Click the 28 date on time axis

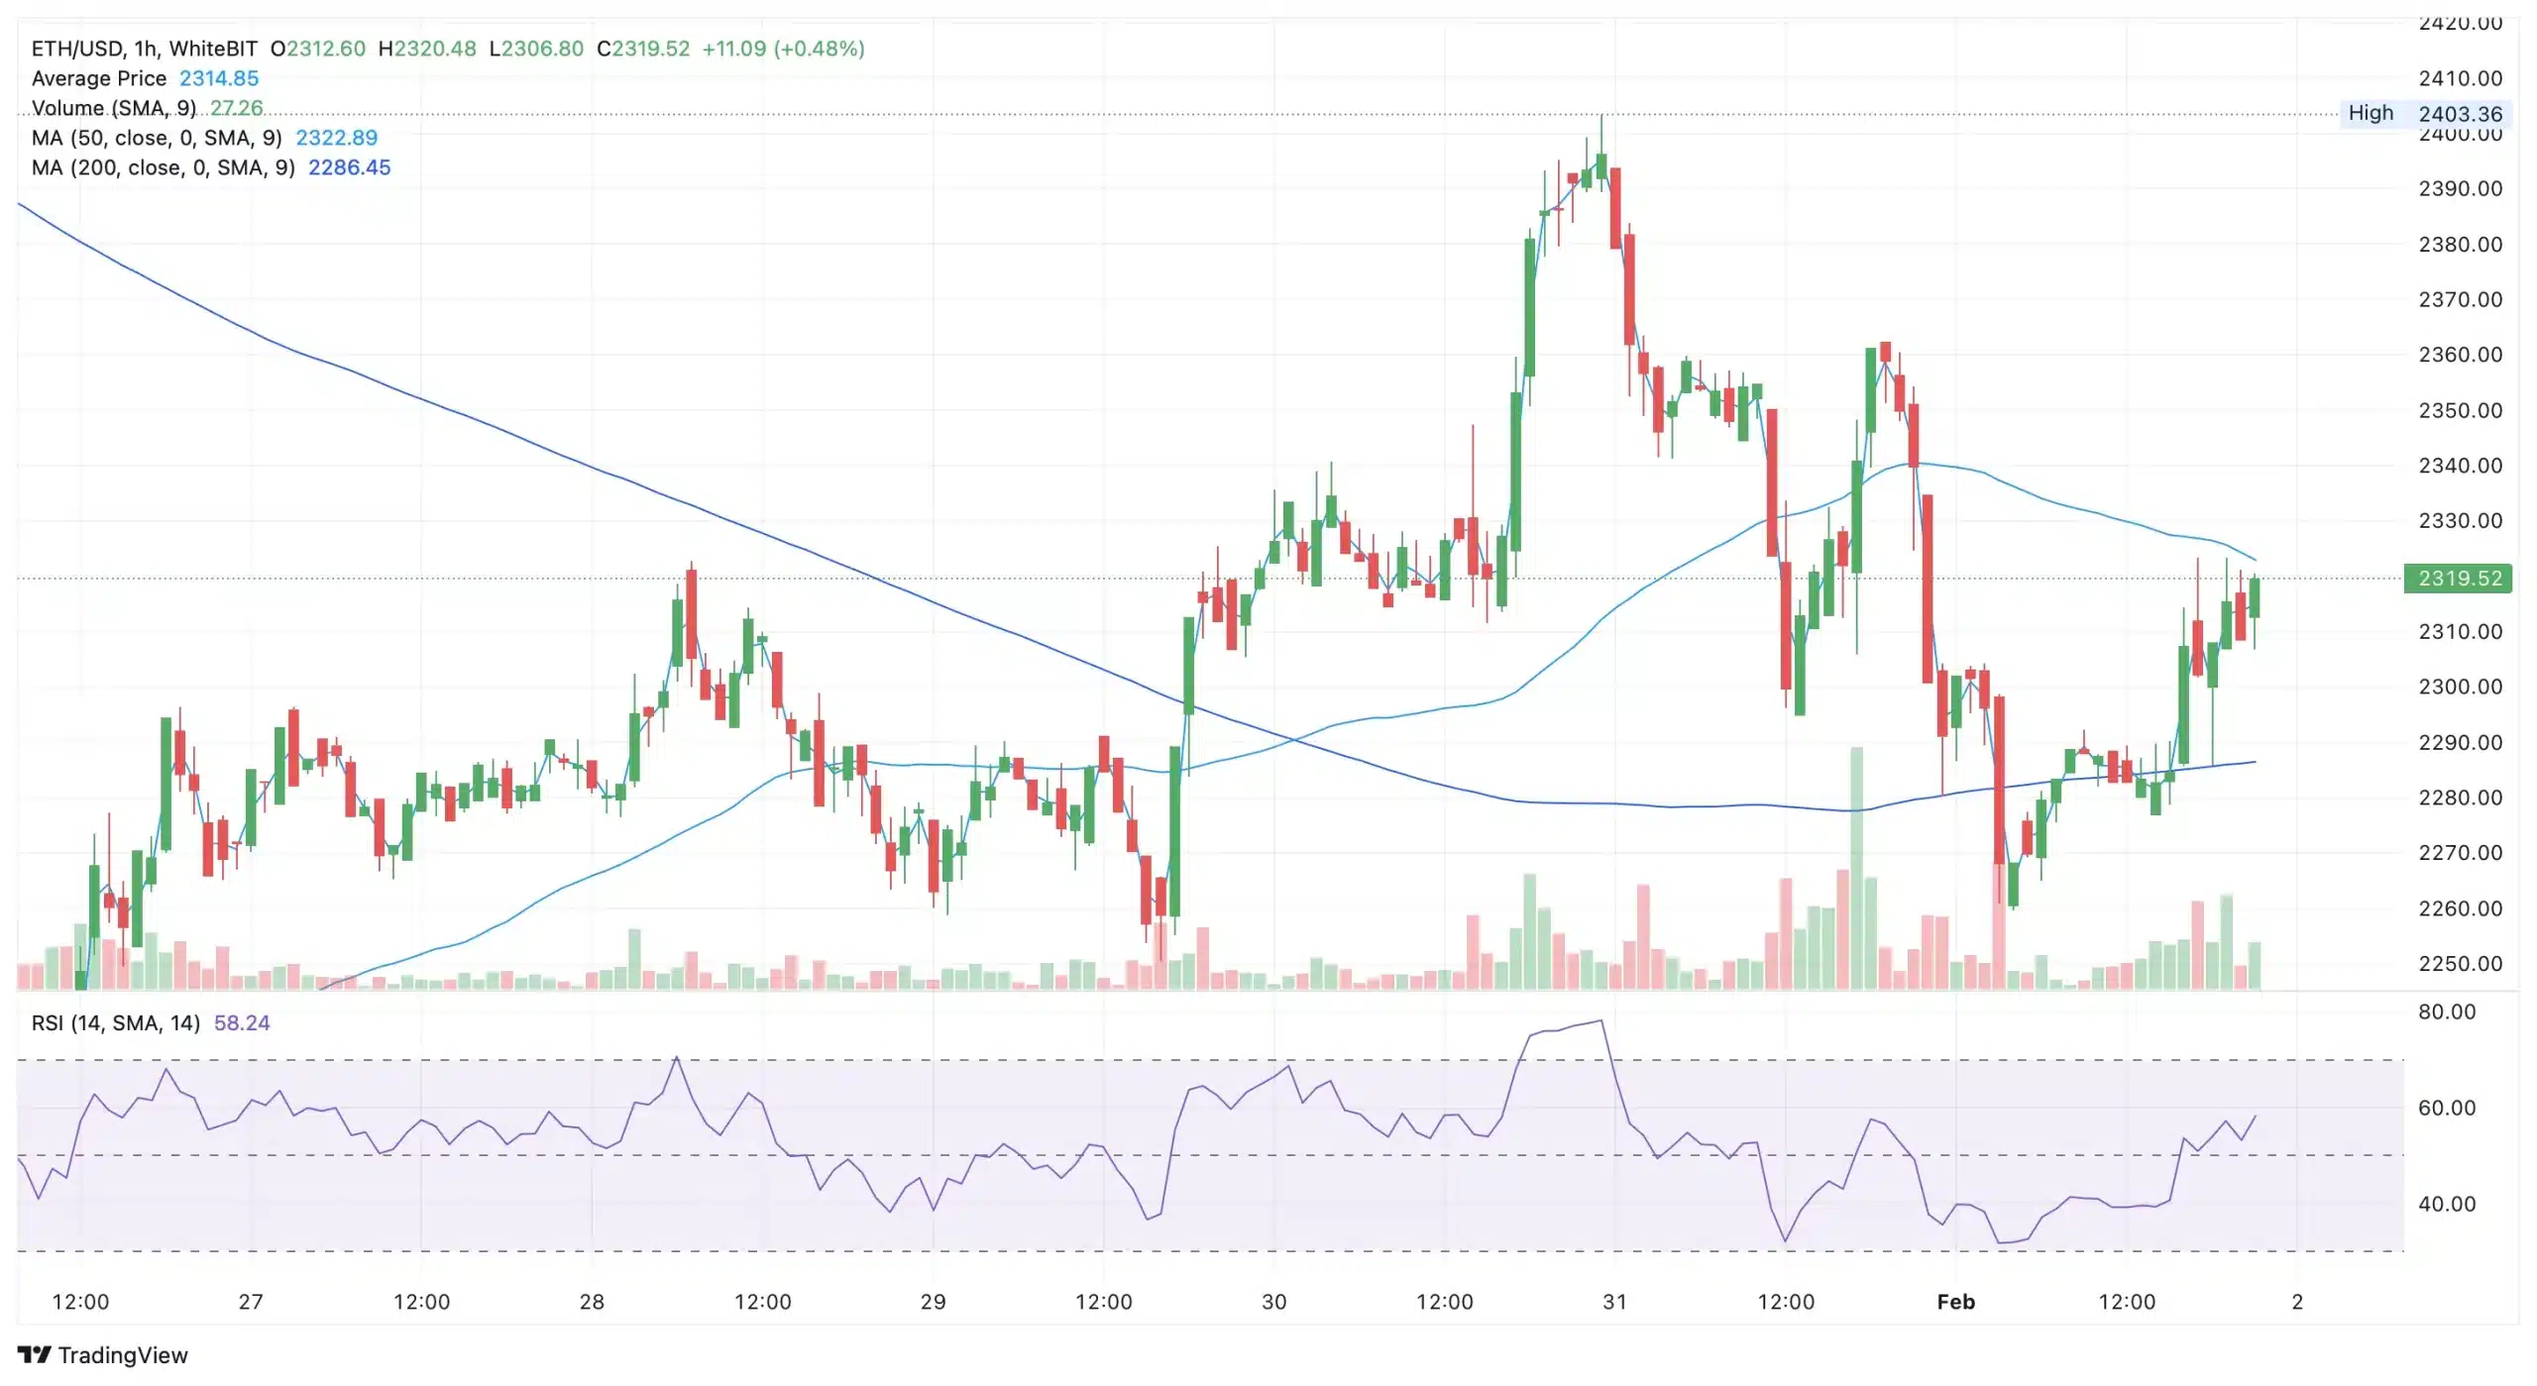click(x=592, y=1302)
